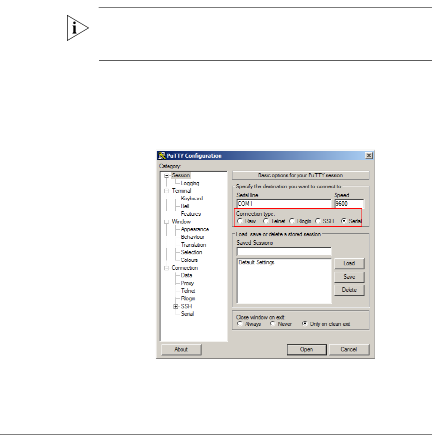Image resolution: width=432 pixels, height=435 pixels.
Task: Open the Data category
Action: (186, 275)
